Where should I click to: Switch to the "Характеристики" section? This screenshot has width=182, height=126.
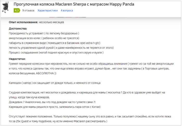(48, 11)
